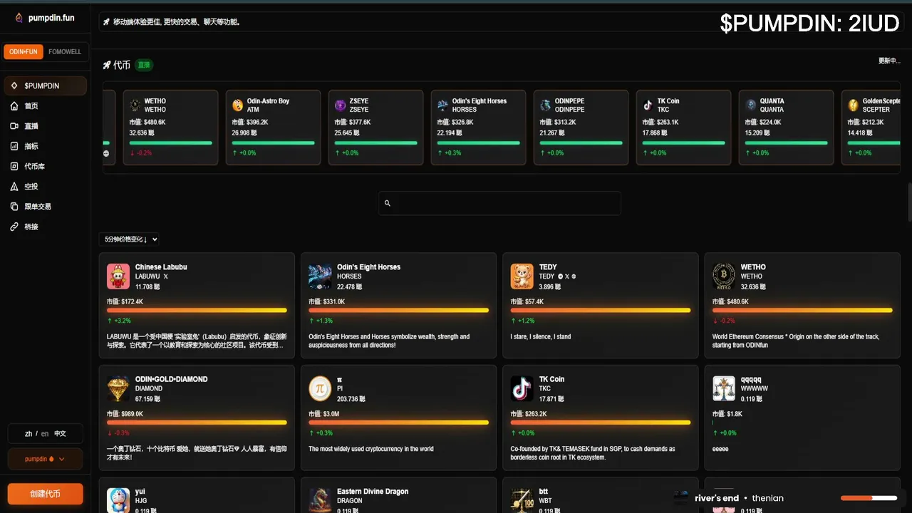Toggle the green 直播 live badge next to 代币

tap(144, 65)
